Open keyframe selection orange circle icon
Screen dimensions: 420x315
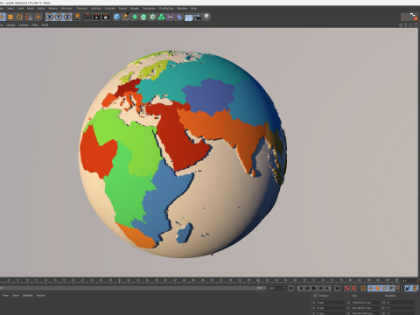tap(363, 288)
